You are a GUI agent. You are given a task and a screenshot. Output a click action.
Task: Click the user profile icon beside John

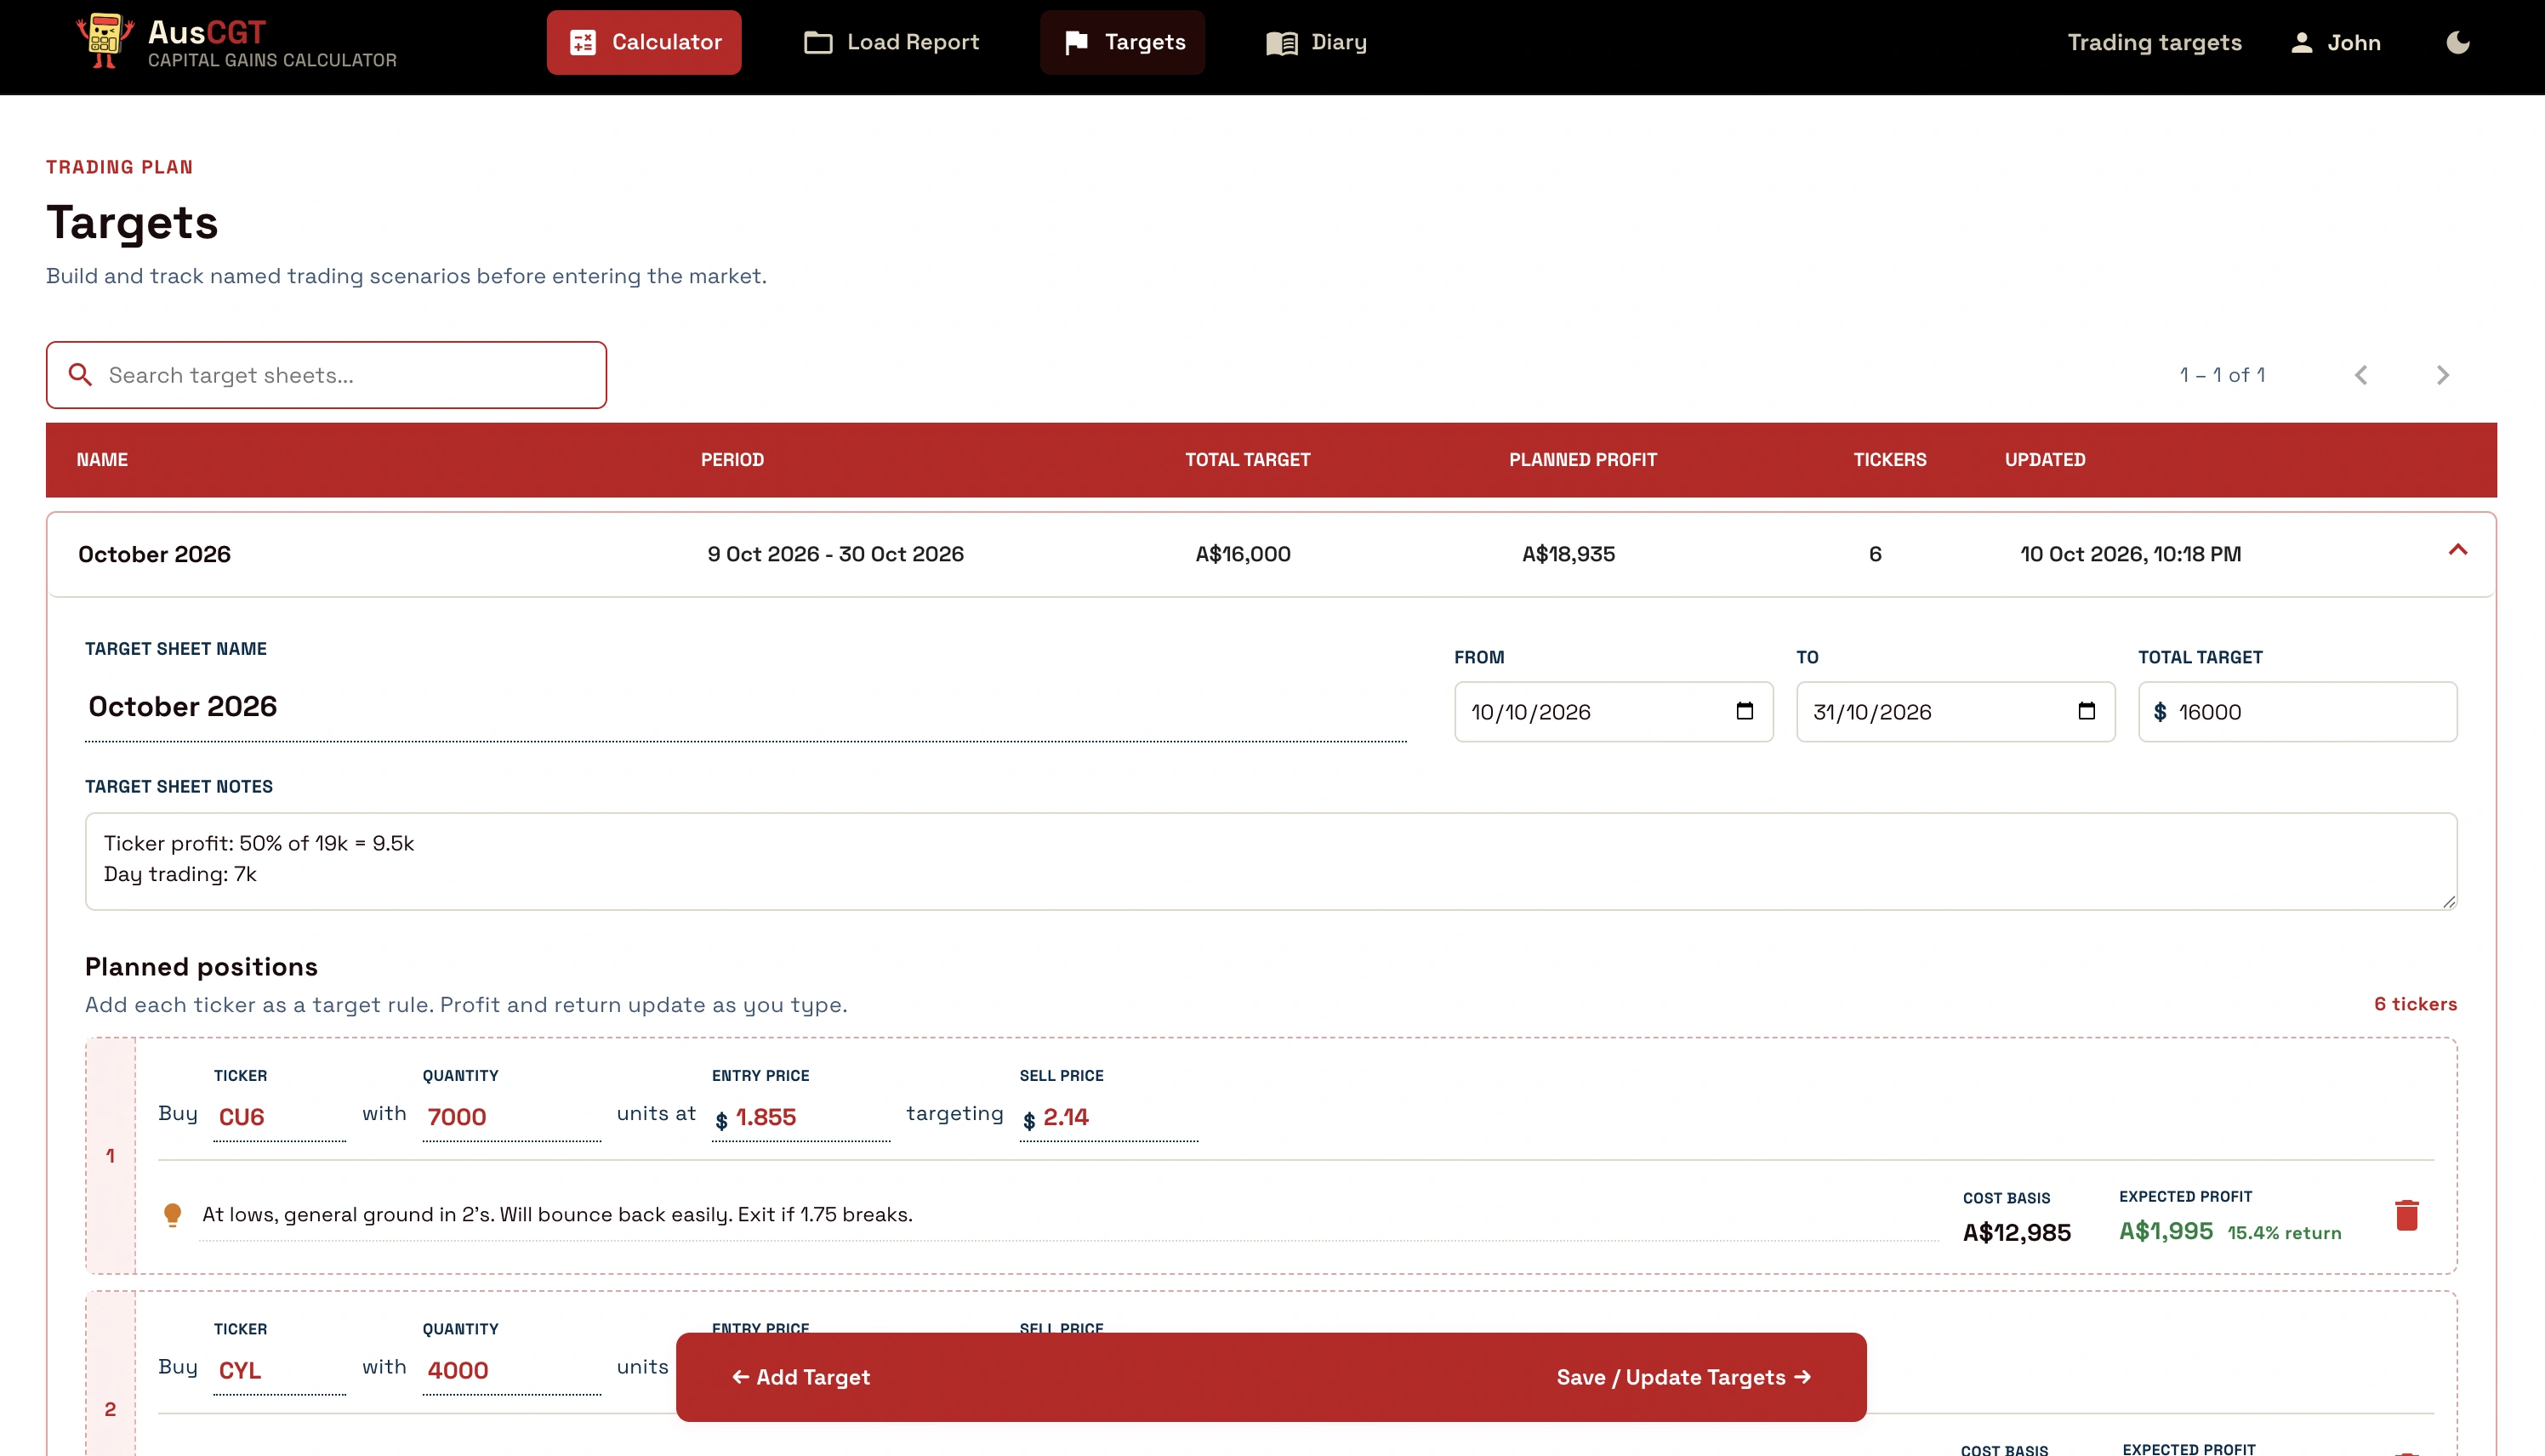pyautogui.click(x=2301, y=42)
